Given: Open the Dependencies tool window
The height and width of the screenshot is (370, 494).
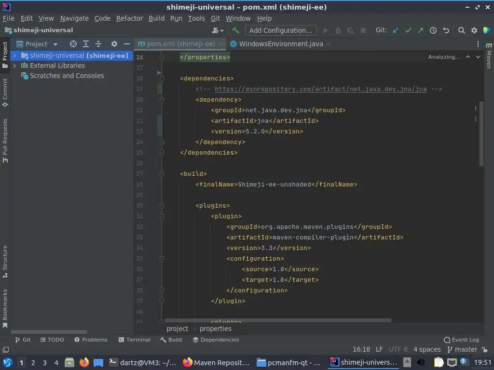Looking at the screenshot, I should (216, 340).
